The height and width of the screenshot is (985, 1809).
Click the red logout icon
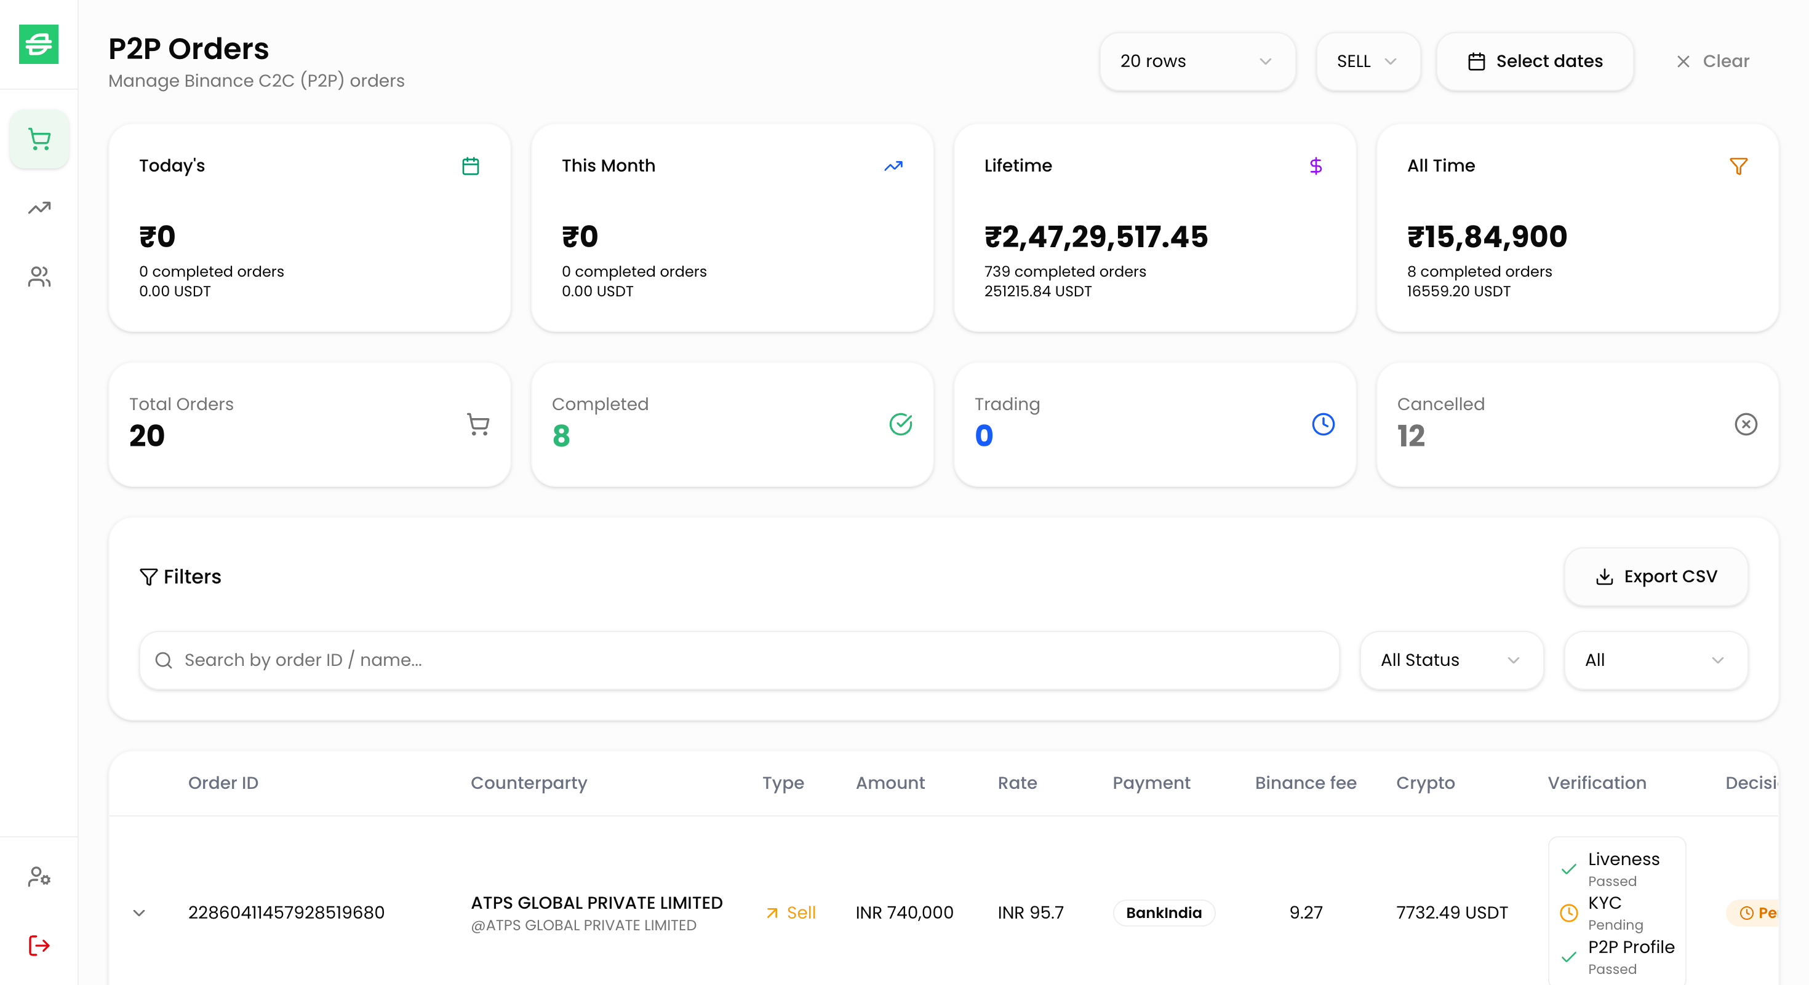pos(39,945)
